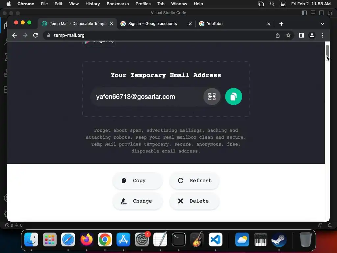
Task: Click the Refresh button
Action: (x=194, y=181)
